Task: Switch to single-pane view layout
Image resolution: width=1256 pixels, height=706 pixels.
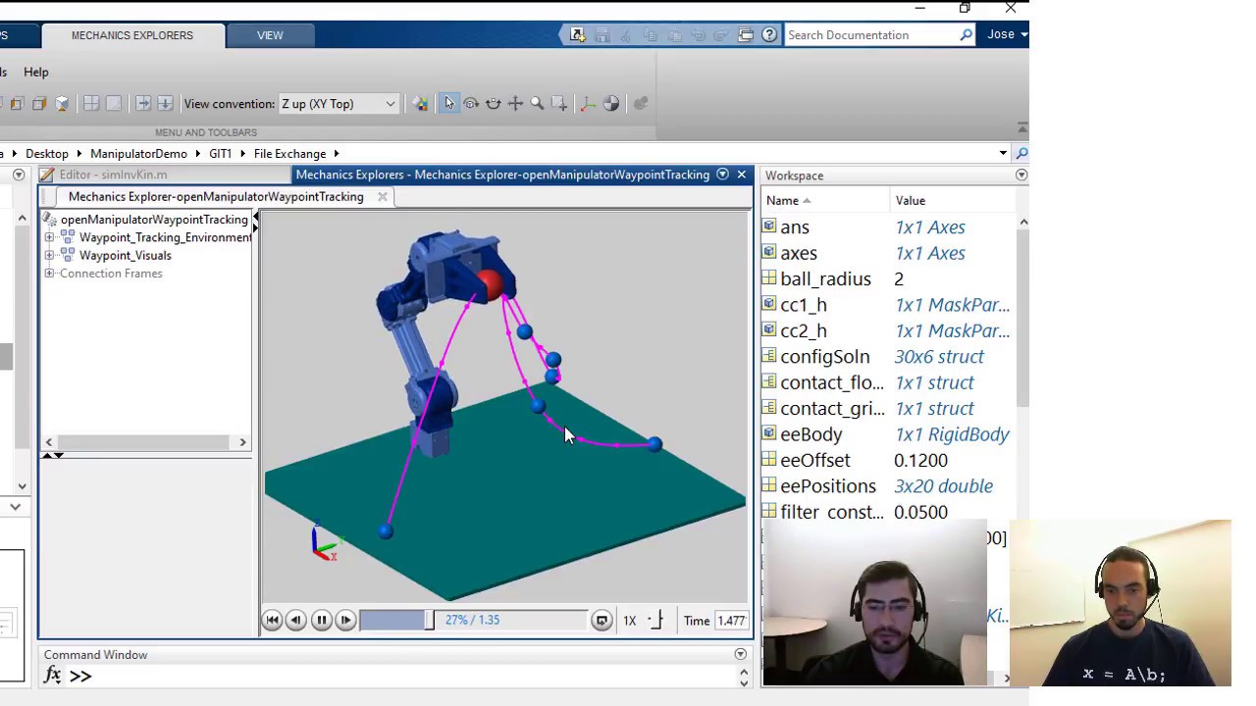Action: [x=114, y=103]
